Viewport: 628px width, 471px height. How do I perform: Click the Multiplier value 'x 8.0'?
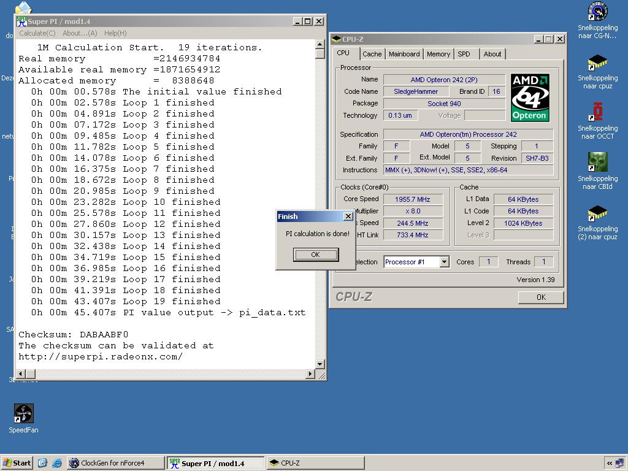pos(413,211)
